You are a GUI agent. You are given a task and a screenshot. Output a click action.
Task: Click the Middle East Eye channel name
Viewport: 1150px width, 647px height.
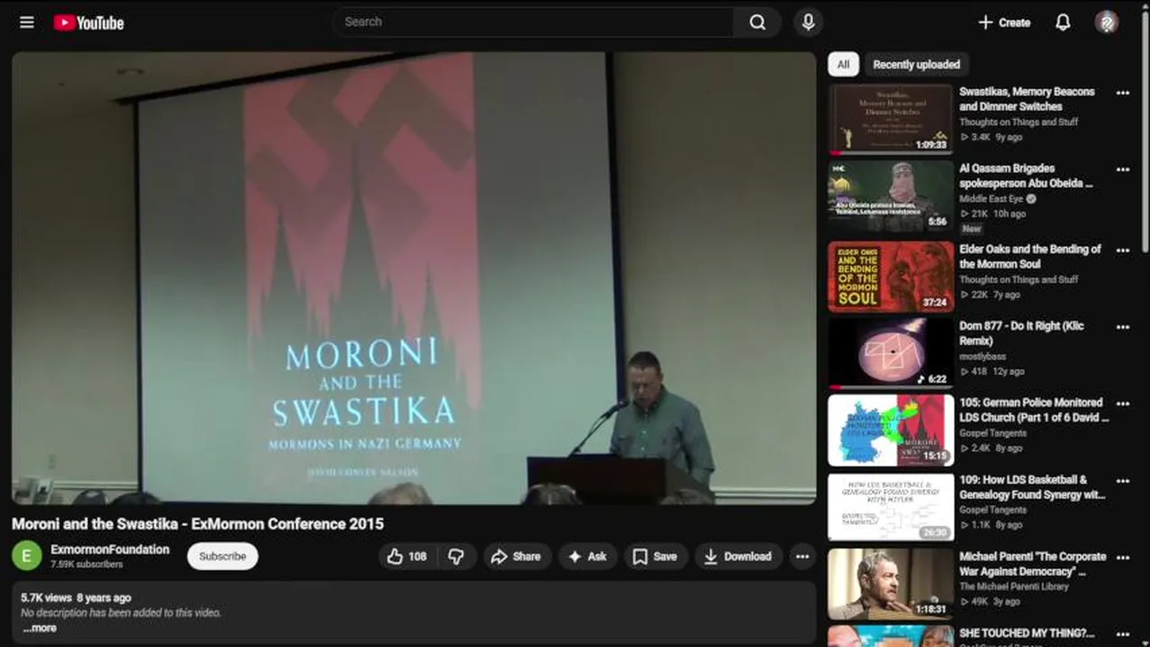point(991,199)
